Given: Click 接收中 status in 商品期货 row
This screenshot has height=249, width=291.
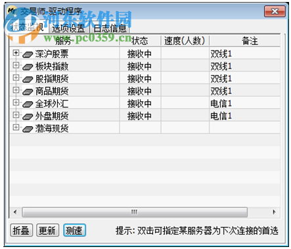Looking at the screenshot, I should [139, 91].
